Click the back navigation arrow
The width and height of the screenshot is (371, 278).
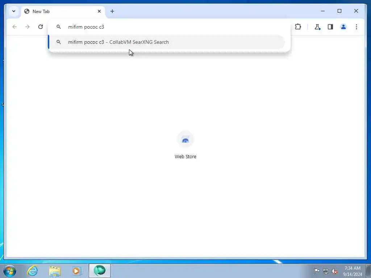coord(14,27)
